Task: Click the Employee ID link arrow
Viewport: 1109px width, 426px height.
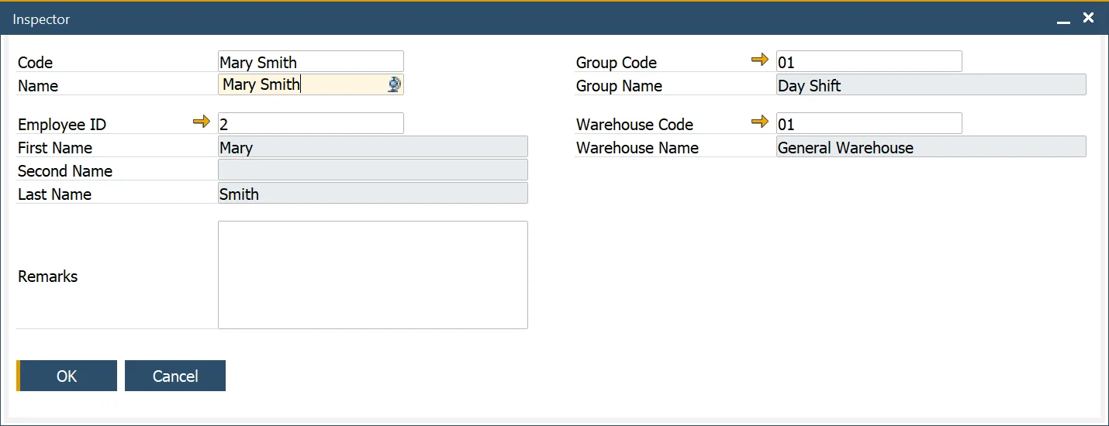Action: pos(202,122)
